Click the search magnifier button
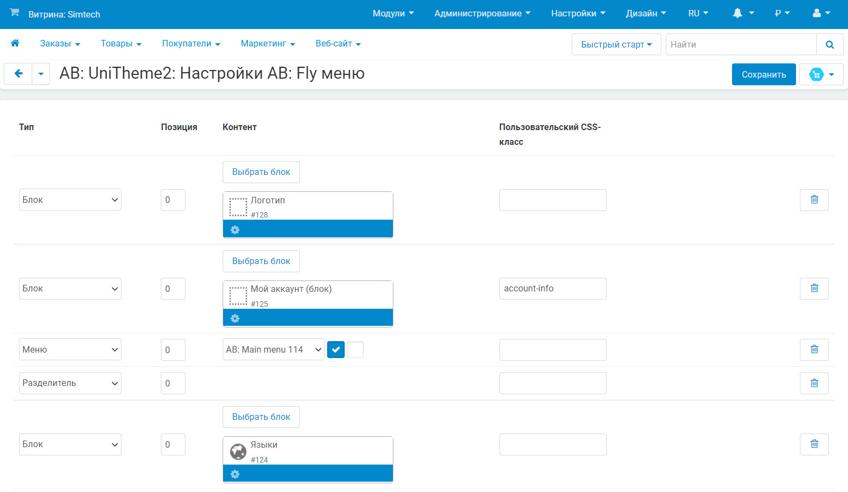This screenshot has height=492, width=848. pos(830,44)
